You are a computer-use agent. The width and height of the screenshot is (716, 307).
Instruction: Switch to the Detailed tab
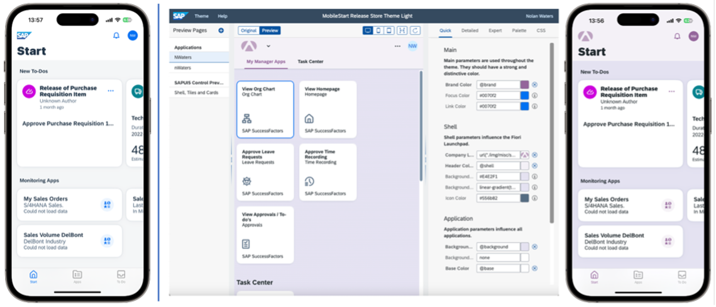(x=470, y=31)
